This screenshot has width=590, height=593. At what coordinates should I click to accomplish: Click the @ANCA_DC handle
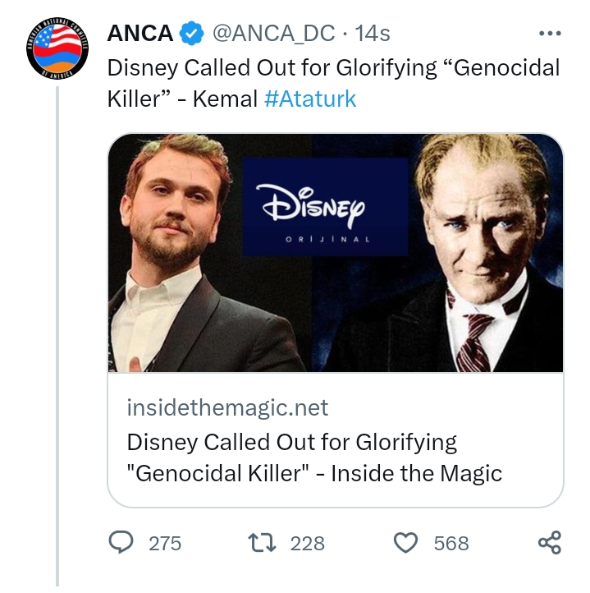(274, 34)
